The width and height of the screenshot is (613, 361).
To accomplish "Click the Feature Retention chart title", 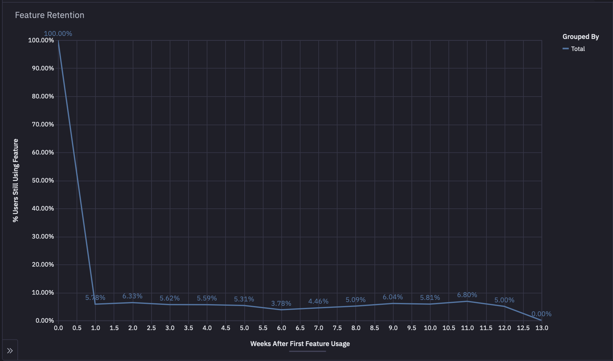I will [50, 15].
